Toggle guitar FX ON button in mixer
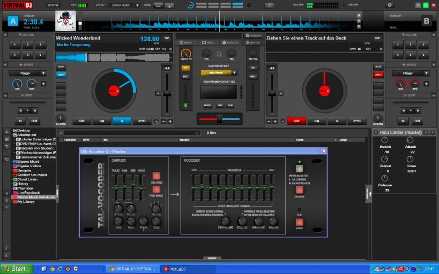This screenshot has width=439, height=274. coord(185,68)
